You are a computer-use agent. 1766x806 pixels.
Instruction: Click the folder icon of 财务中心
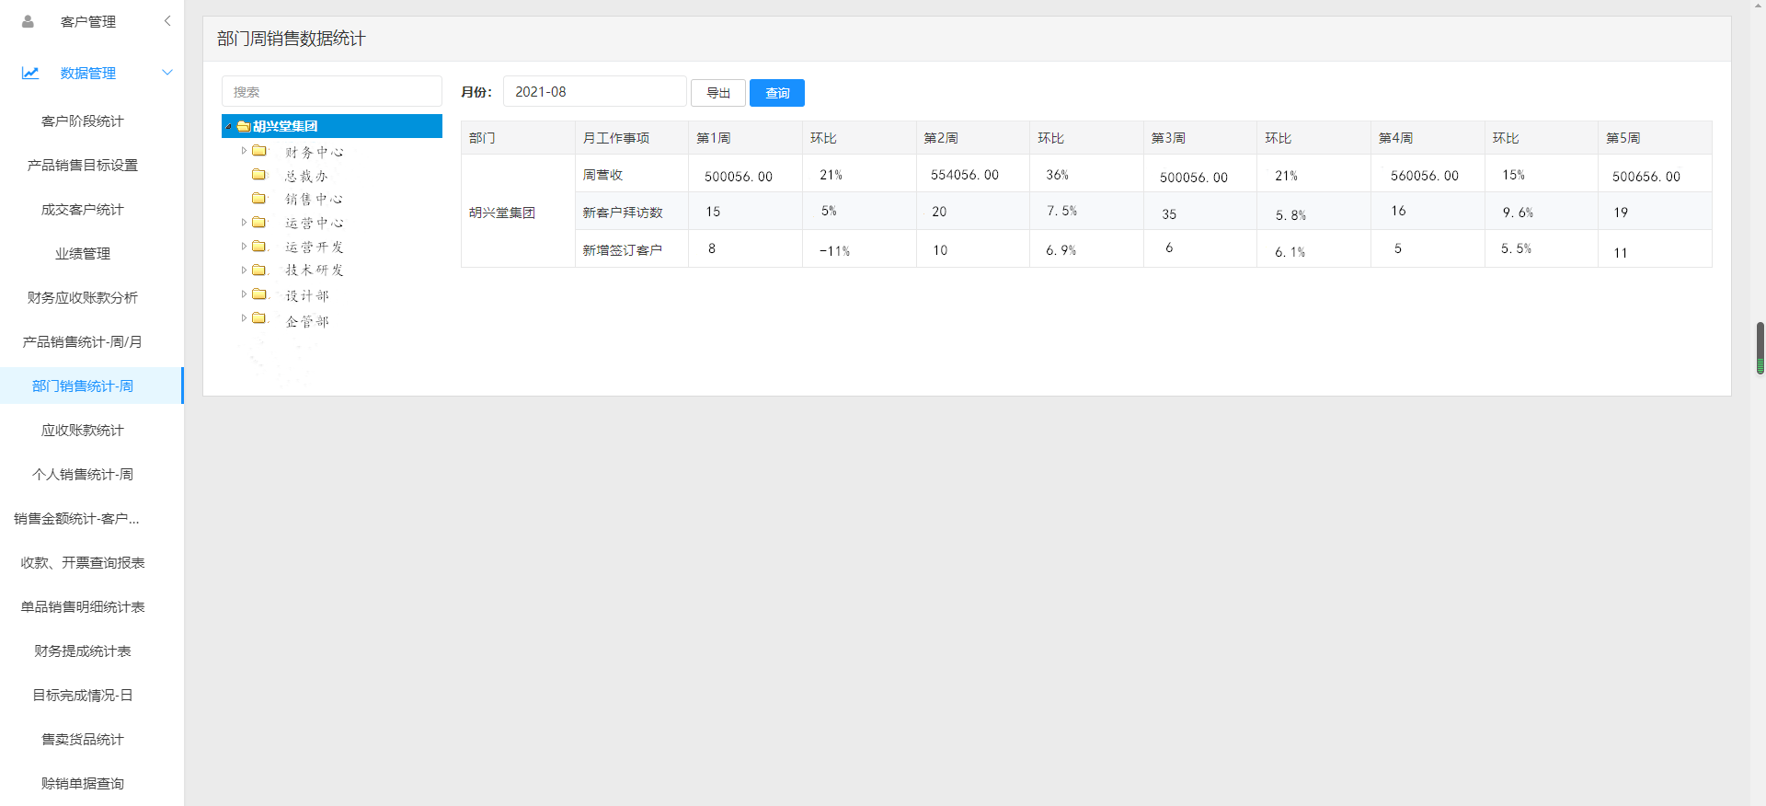pyautogui.click(x=259, y=150)
